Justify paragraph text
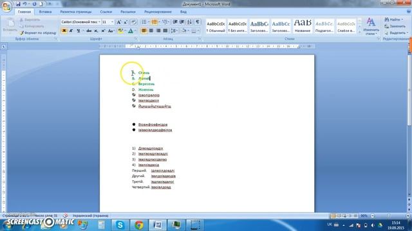This screenshot has height=231, width=412. 165,31
